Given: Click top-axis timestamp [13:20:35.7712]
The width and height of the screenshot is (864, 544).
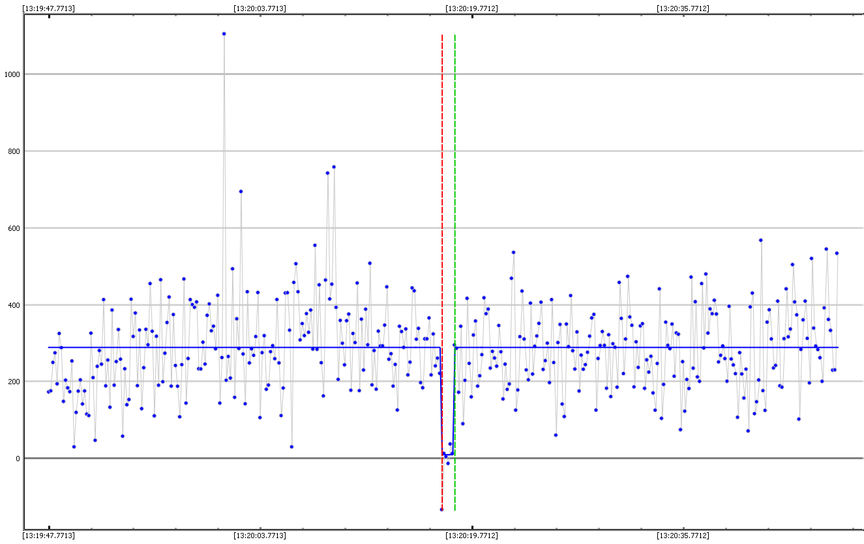Looking at the screenshot, I should [x=683, y=8].
